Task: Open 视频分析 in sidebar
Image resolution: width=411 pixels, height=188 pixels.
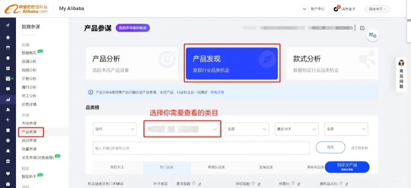Action: pos(29,70)
